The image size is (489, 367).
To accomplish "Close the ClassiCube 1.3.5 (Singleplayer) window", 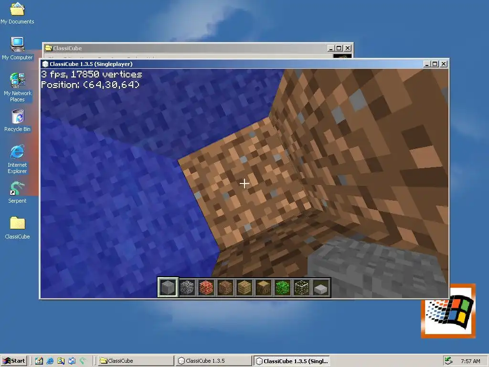I will 444,64.
